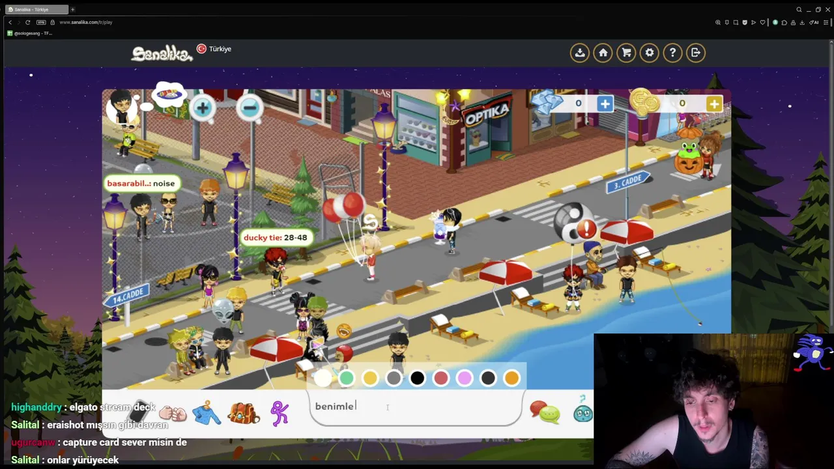
Task: Click the OPTIKA shop sign
Action: tap(486, 113)
